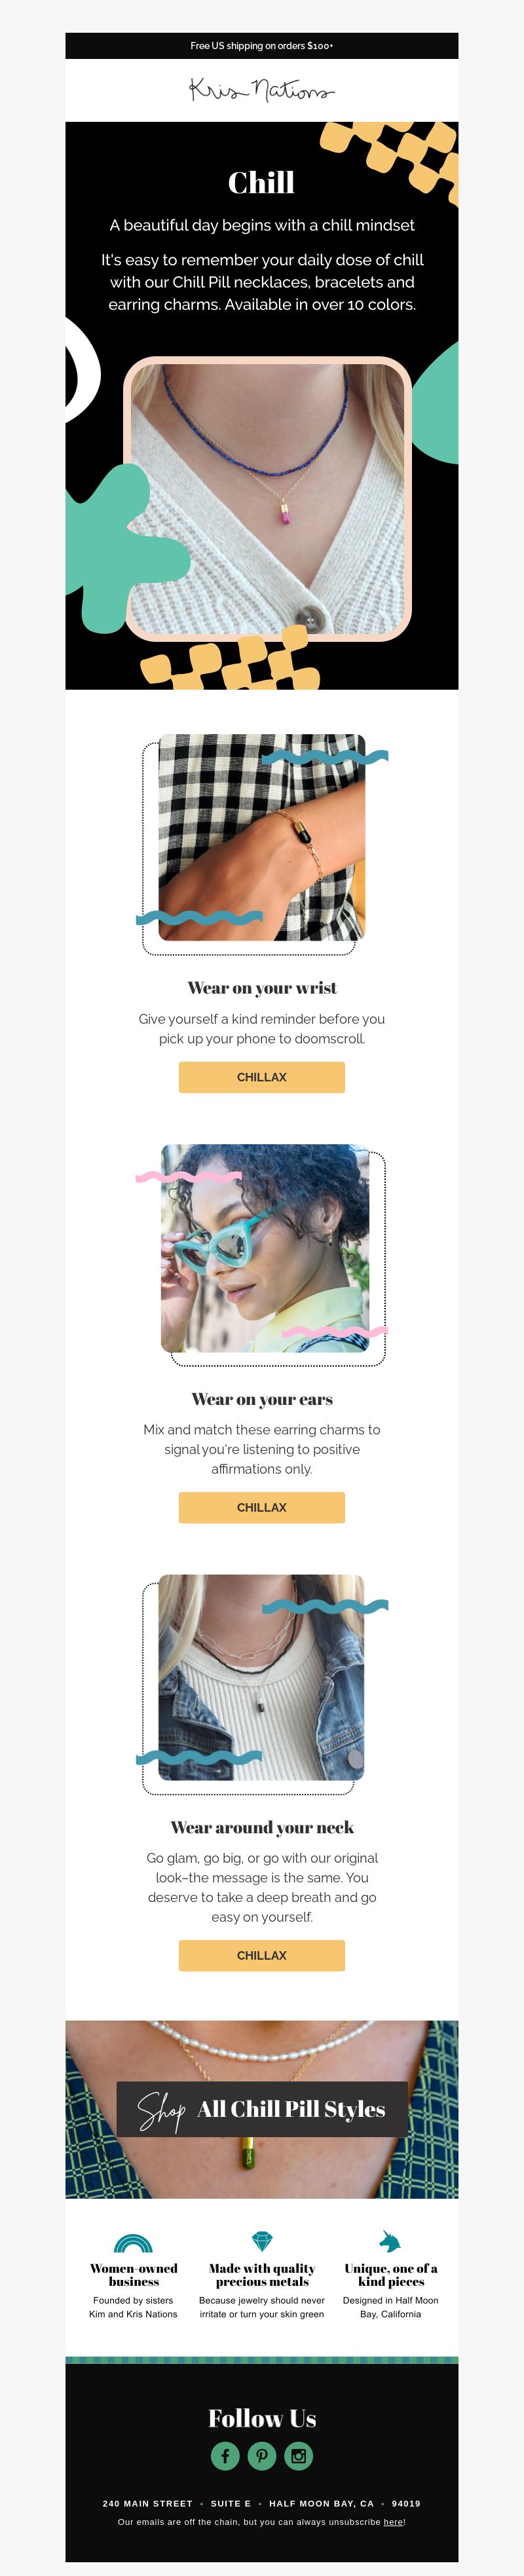524x2576 pixels.
Task: Click the Wear on your wrist heading
Action: pyautogui.click(x=262, y=988)
